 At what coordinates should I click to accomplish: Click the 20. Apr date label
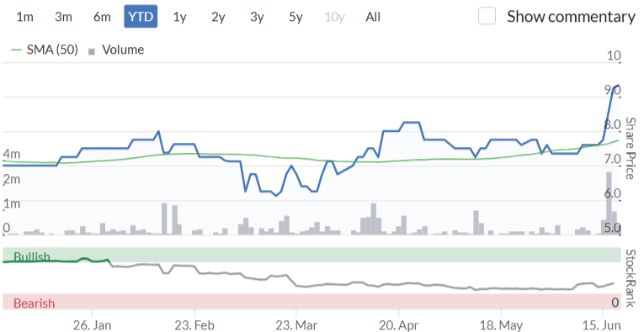click(x=398, y=325)
